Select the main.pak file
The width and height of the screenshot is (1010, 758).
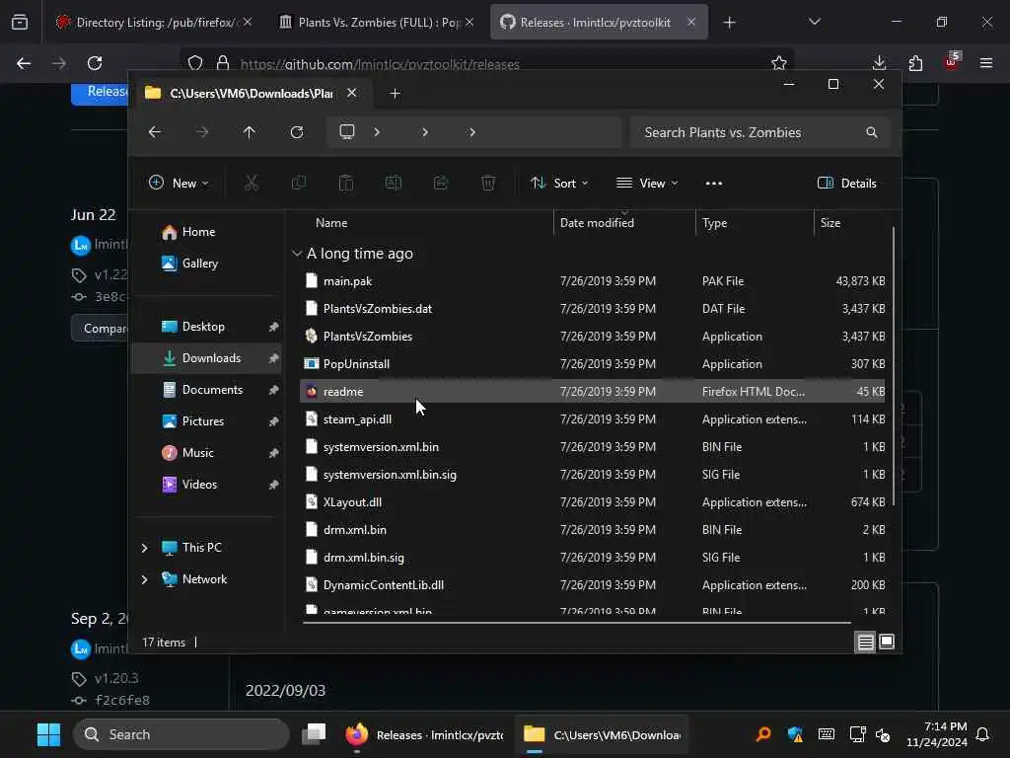point(592,281)
